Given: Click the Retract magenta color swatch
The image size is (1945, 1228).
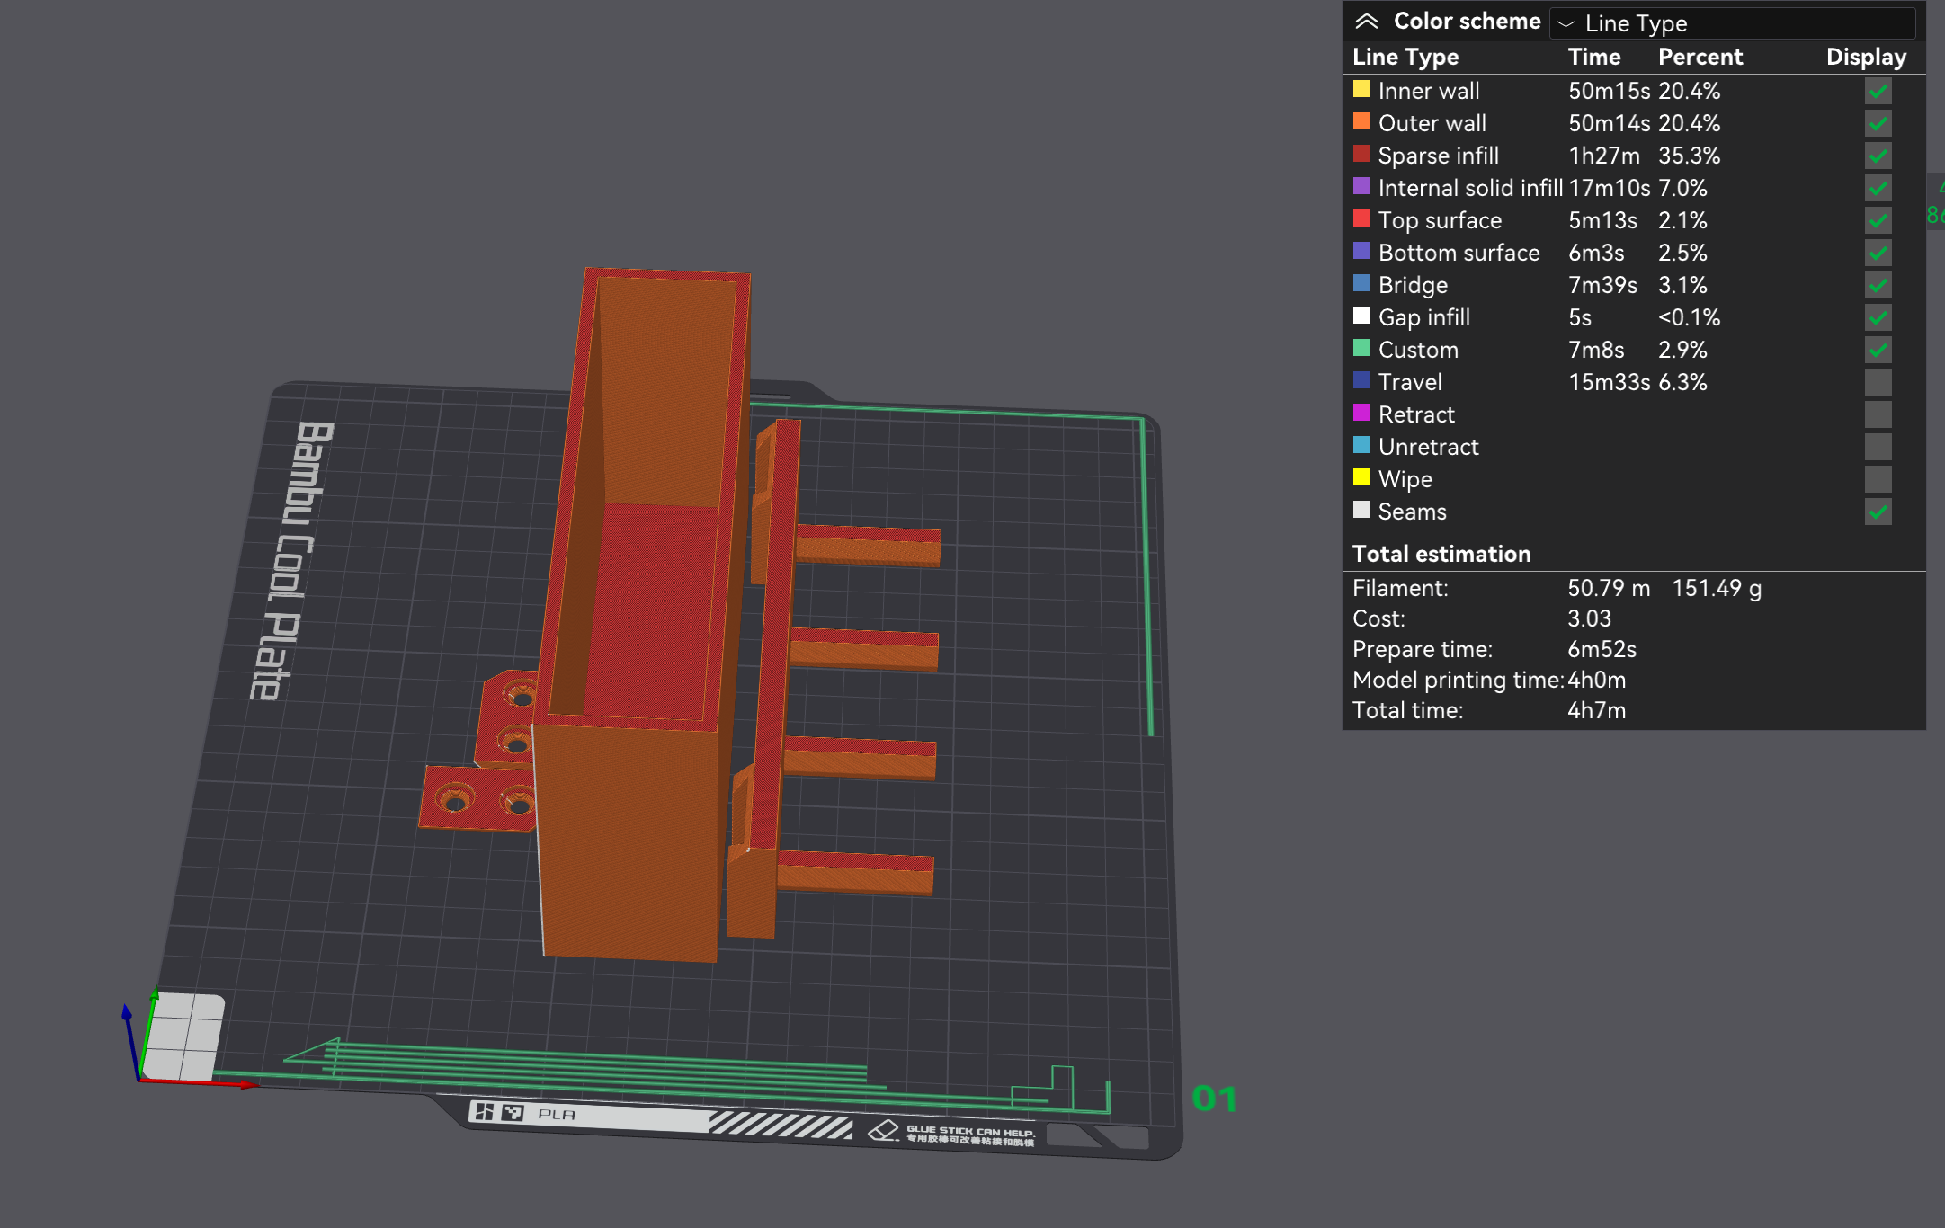Looking at the screenshot, I should (1361, 413).
